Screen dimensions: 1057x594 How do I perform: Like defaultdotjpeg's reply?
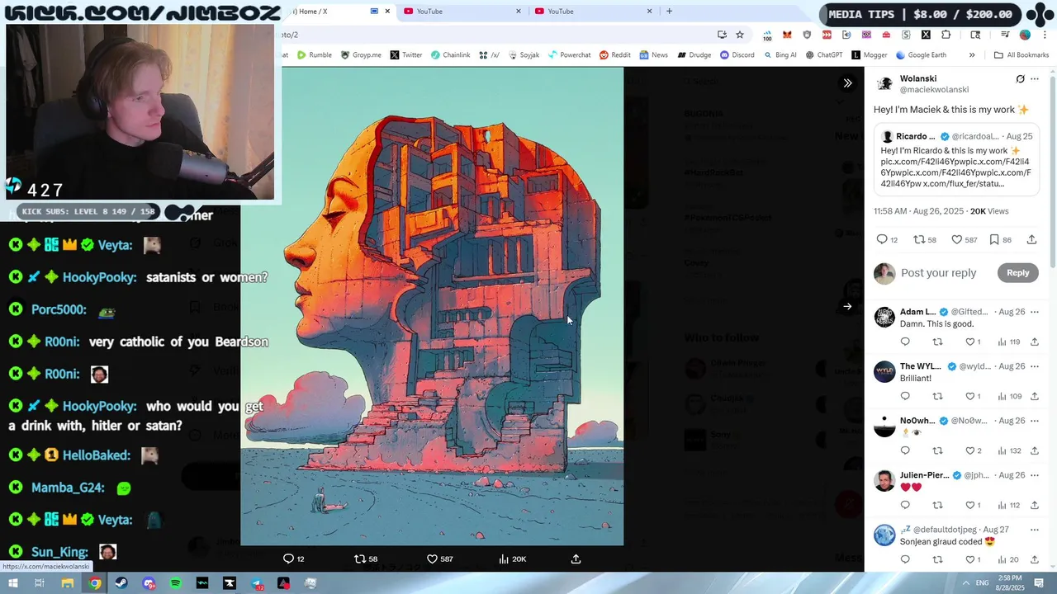point(973,559)
